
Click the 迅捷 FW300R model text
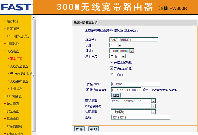click(173, 8)
